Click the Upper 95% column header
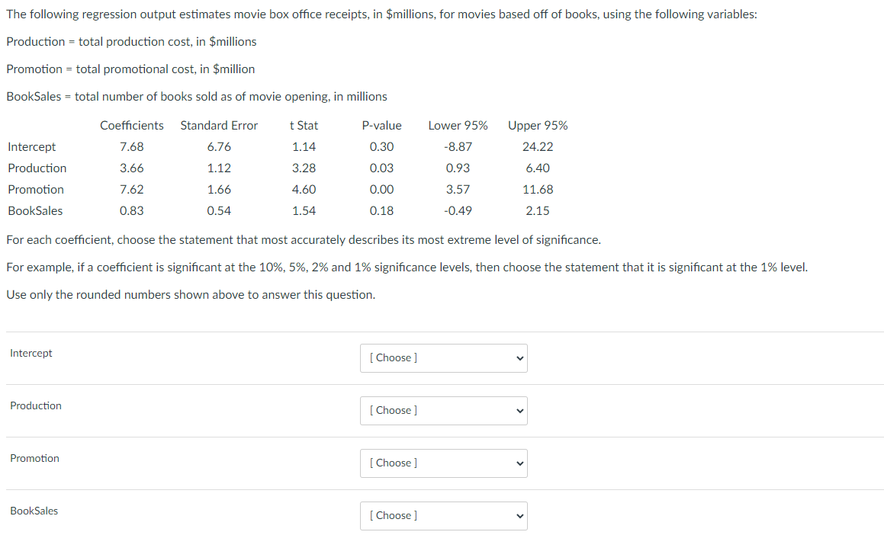Viewport: 884px width, 548px height. point(537,125)
